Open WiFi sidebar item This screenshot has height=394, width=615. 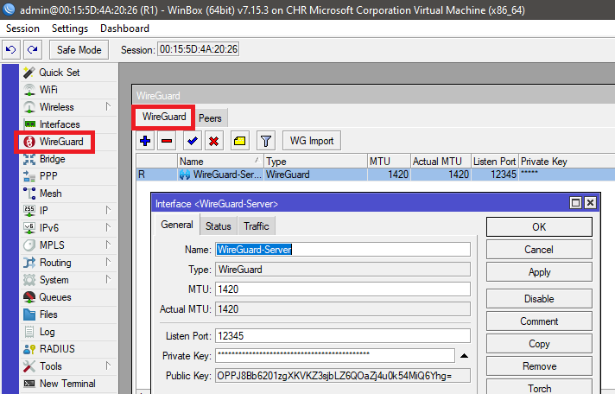point(68,90)
